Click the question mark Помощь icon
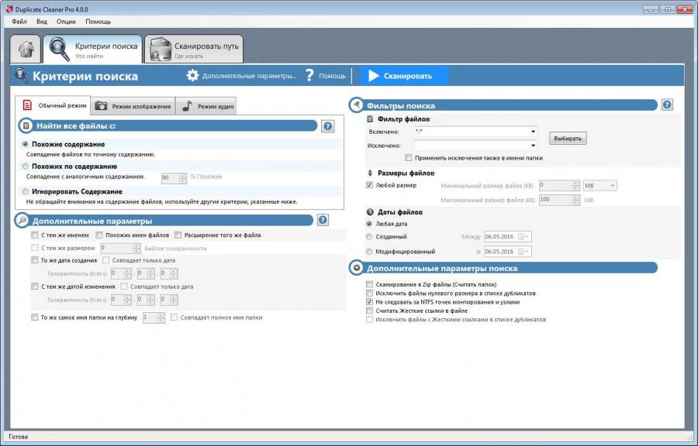Screen dimensions: 698x446 (x=309, y=76)
